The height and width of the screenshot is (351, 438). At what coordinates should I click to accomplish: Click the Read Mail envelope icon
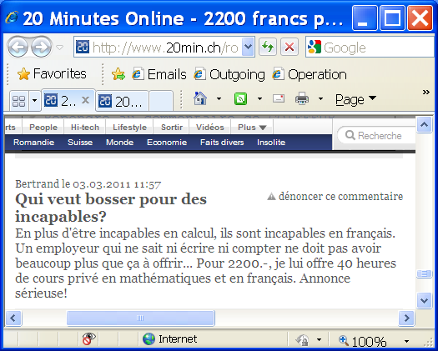click(279, 98)
